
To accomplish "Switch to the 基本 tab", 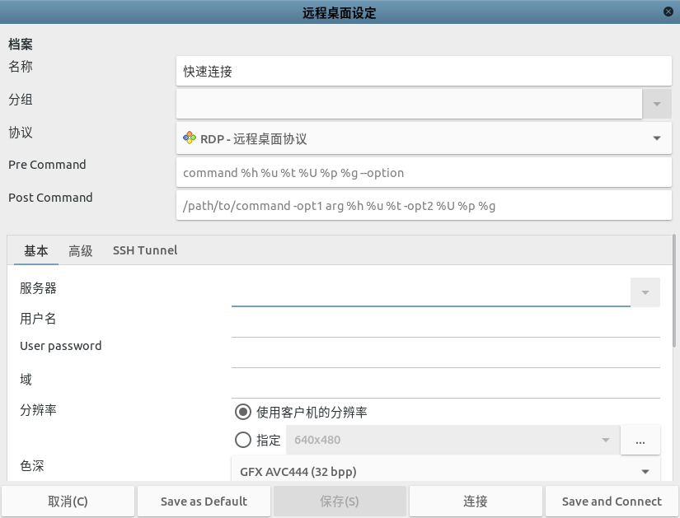I will 36,250.
